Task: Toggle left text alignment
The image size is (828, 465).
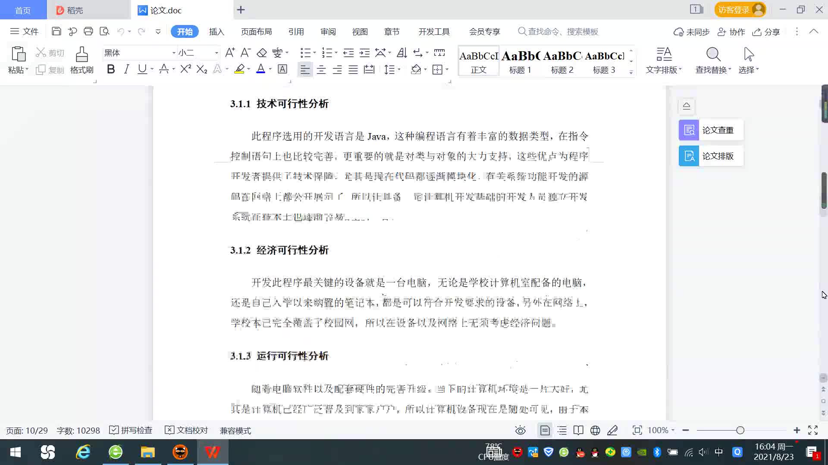Action: tap(305, 69)
